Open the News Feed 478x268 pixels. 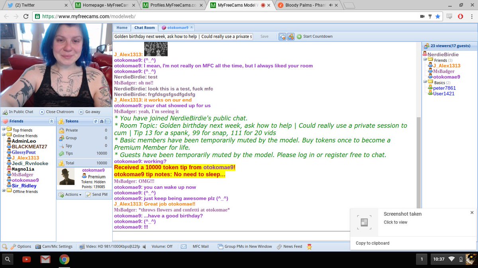(x=290, y=247)
